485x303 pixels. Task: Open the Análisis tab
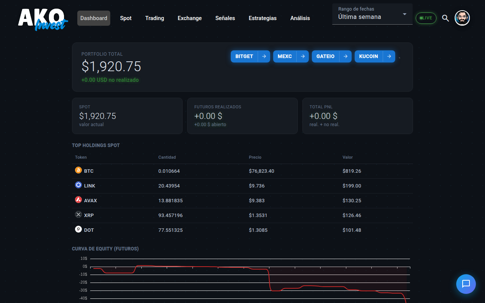pyautogui.click(x=300, y=18)
